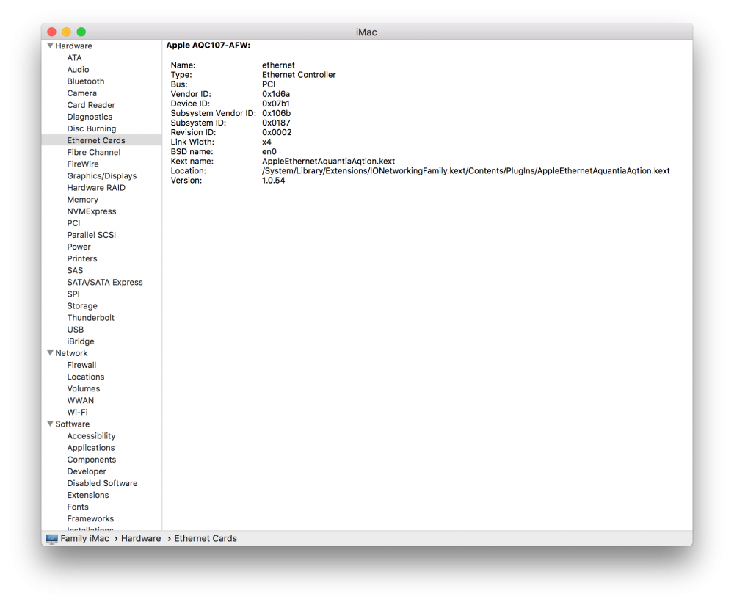Viewport: 734px width, 605px height.
Task: Open Developer under Software
Action: 87,471
